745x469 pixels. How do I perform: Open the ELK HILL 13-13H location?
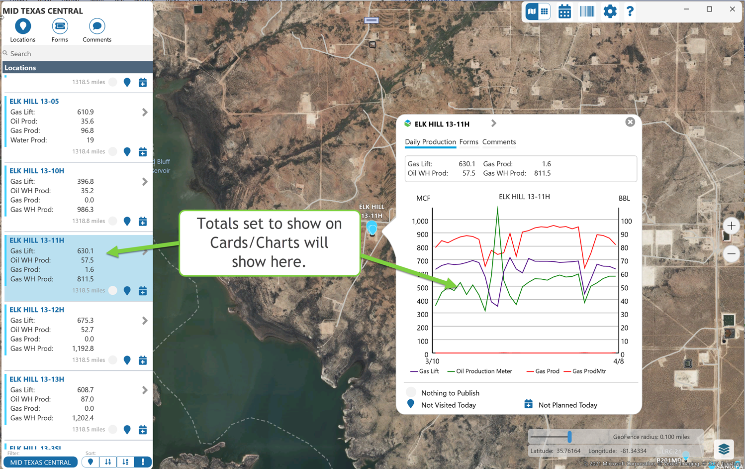37,379
